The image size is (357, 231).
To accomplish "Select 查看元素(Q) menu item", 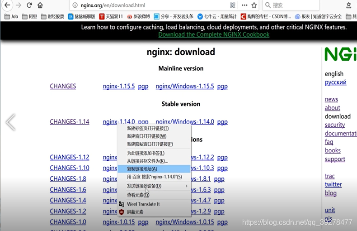I will click(154, 195).
